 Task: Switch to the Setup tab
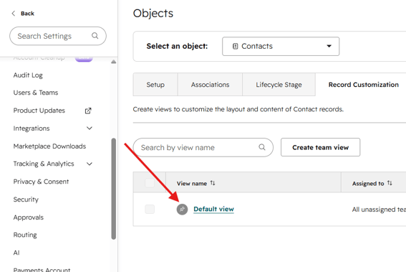click(x=155, y=85)
